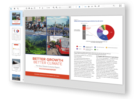Go to next page using down arrow
This screenshot has width=134, height=99.
pos(43,8)
